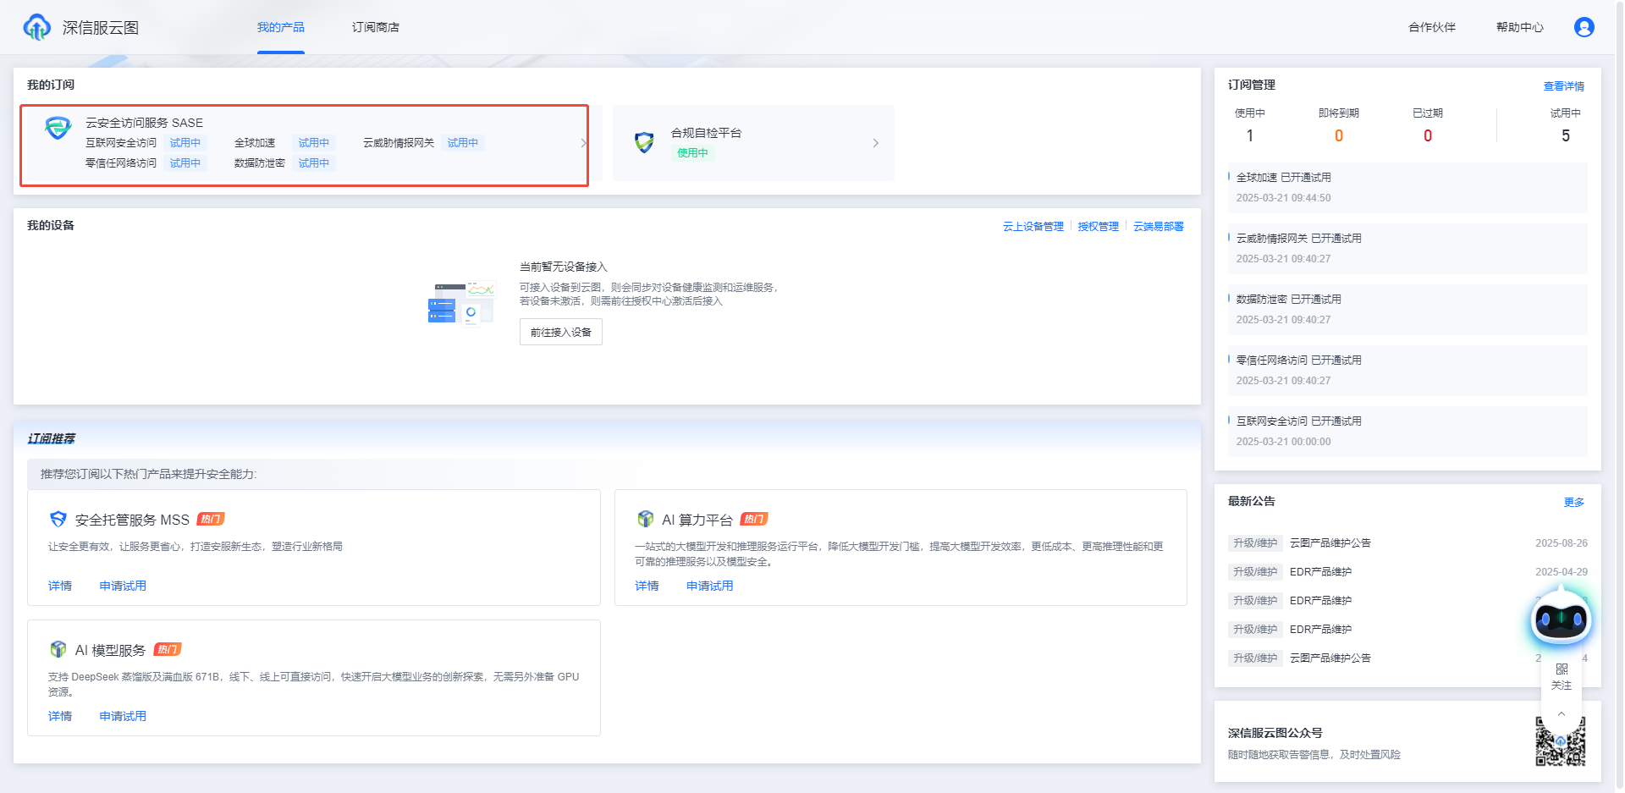
Task: Click the 前往接入设备 button
Action: click(x=561, y=332)
